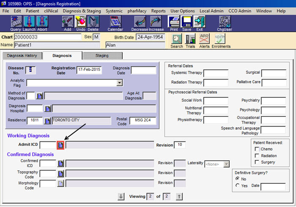Open the Trials icon

pyautogui.click(x=190, y=40)
